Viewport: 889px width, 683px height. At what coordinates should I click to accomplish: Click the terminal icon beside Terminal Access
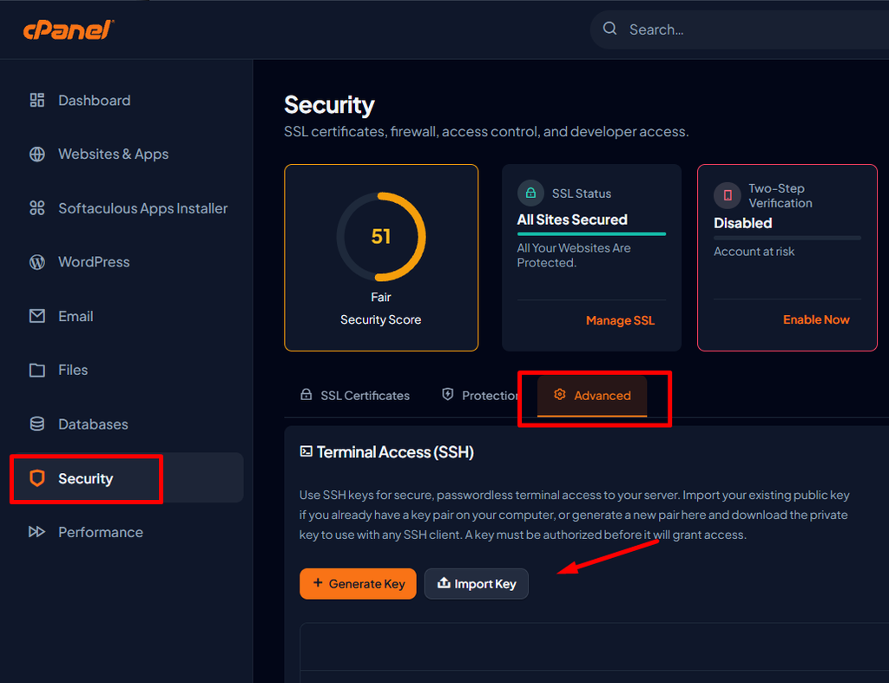click(306, 451)
